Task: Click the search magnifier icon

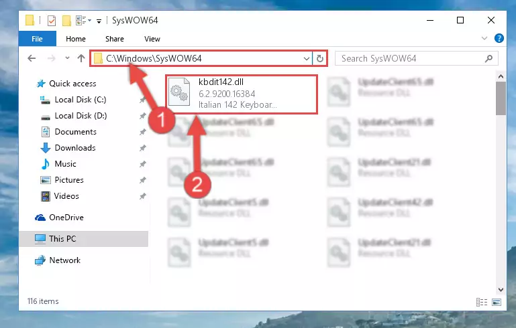Action: (488, 58)
